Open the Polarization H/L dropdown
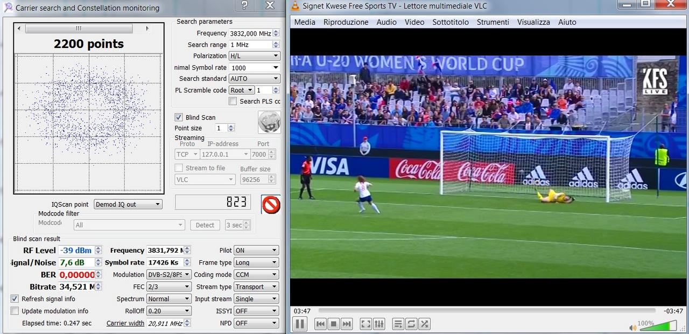The height and width of the screenshot is (334, 689). 255,55
